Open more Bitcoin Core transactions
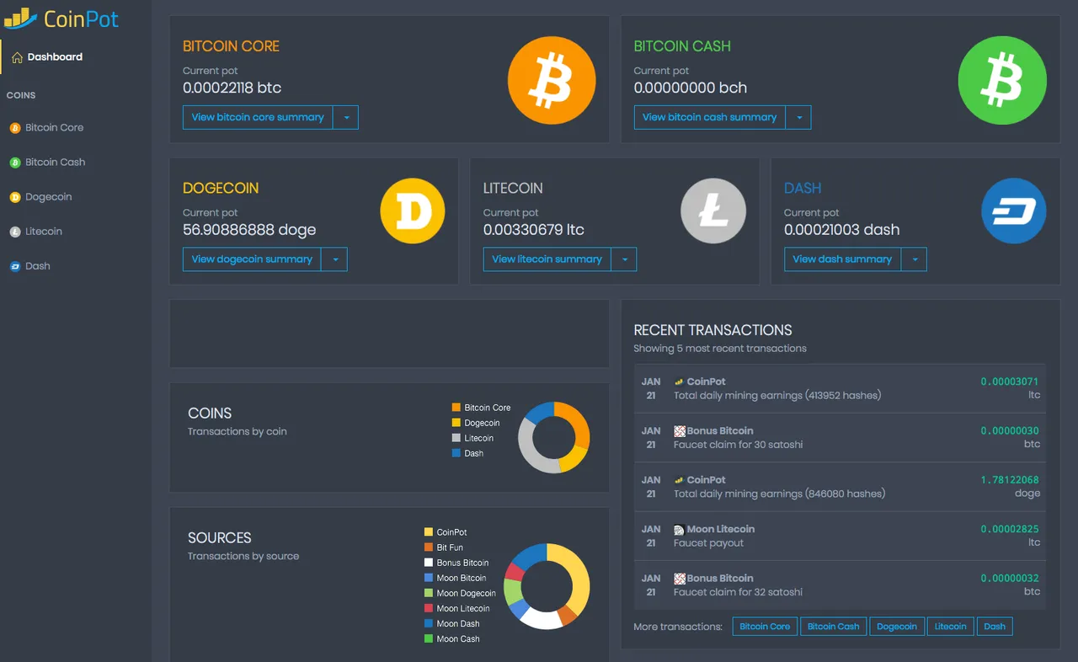1078x662 pixels. click(765, 627)
